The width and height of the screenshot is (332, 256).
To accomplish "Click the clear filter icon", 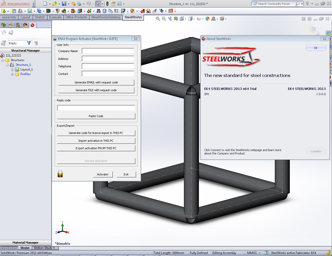I will [x=36, y=43].
